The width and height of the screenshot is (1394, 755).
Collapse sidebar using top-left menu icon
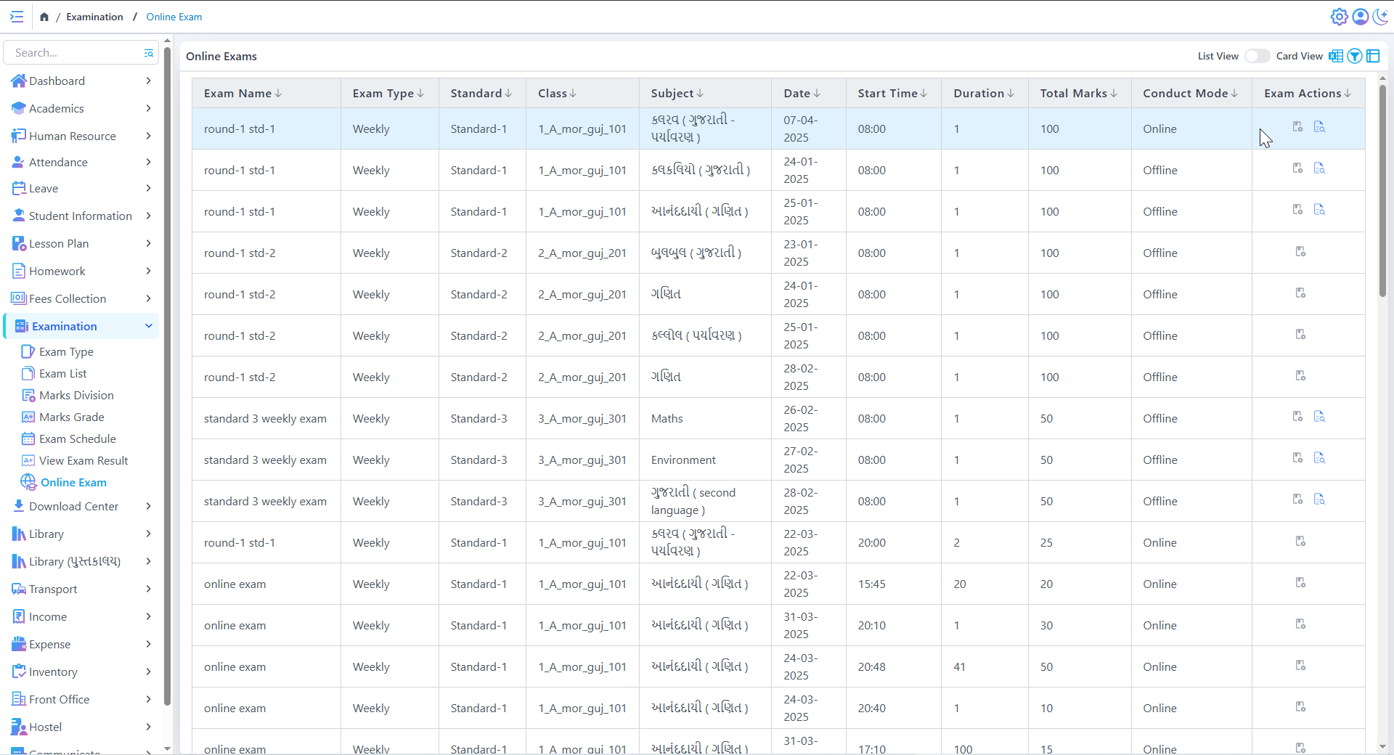[17, 17]
